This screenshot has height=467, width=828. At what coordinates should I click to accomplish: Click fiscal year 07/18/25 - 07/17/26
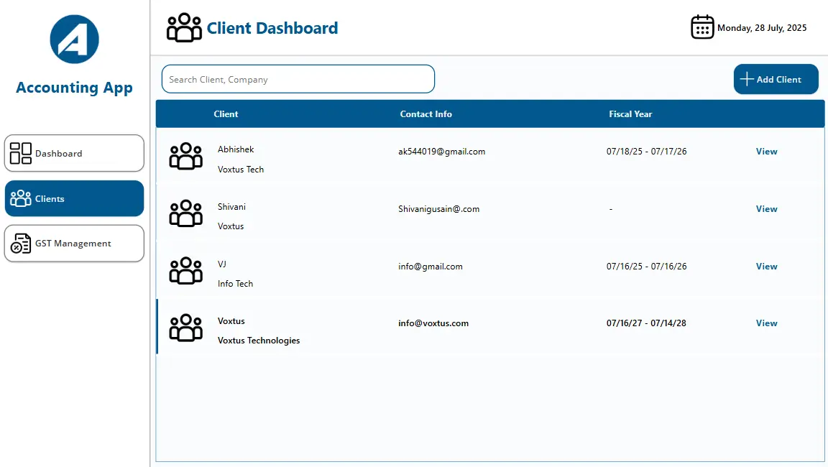pyautogui.click(x=646, y=152)
